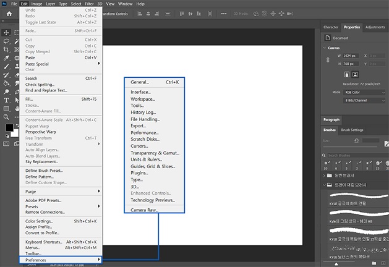Screen dimensions: 389x267
Task: Click the Home icon in options bar
Action: pyautogui.click(x=9, y=14)
